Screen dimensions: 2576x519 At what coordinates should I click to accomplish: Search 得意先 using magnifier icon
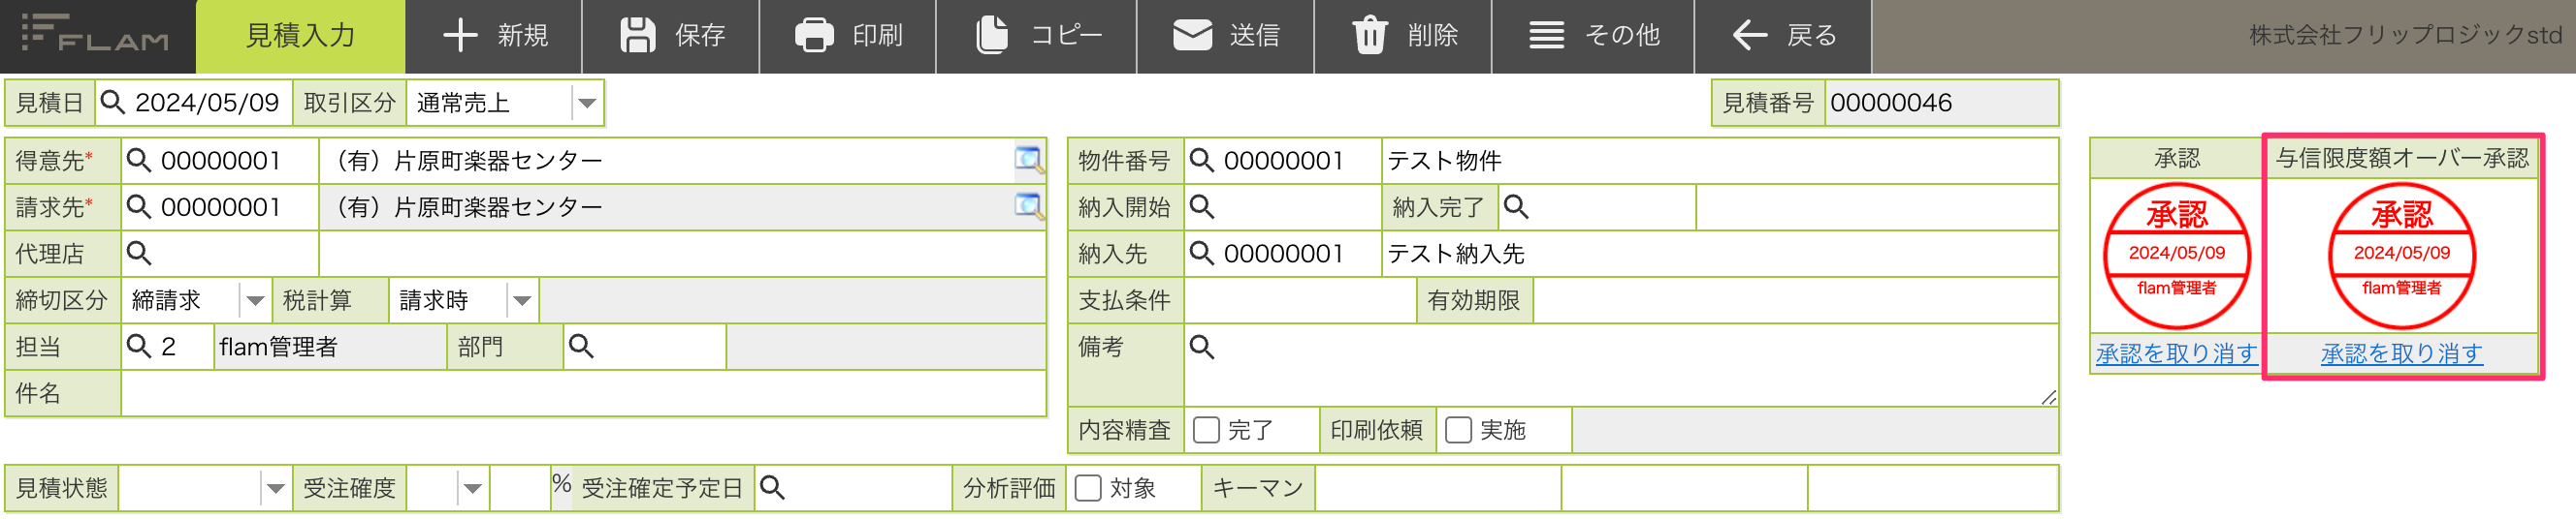coord(139,161)
